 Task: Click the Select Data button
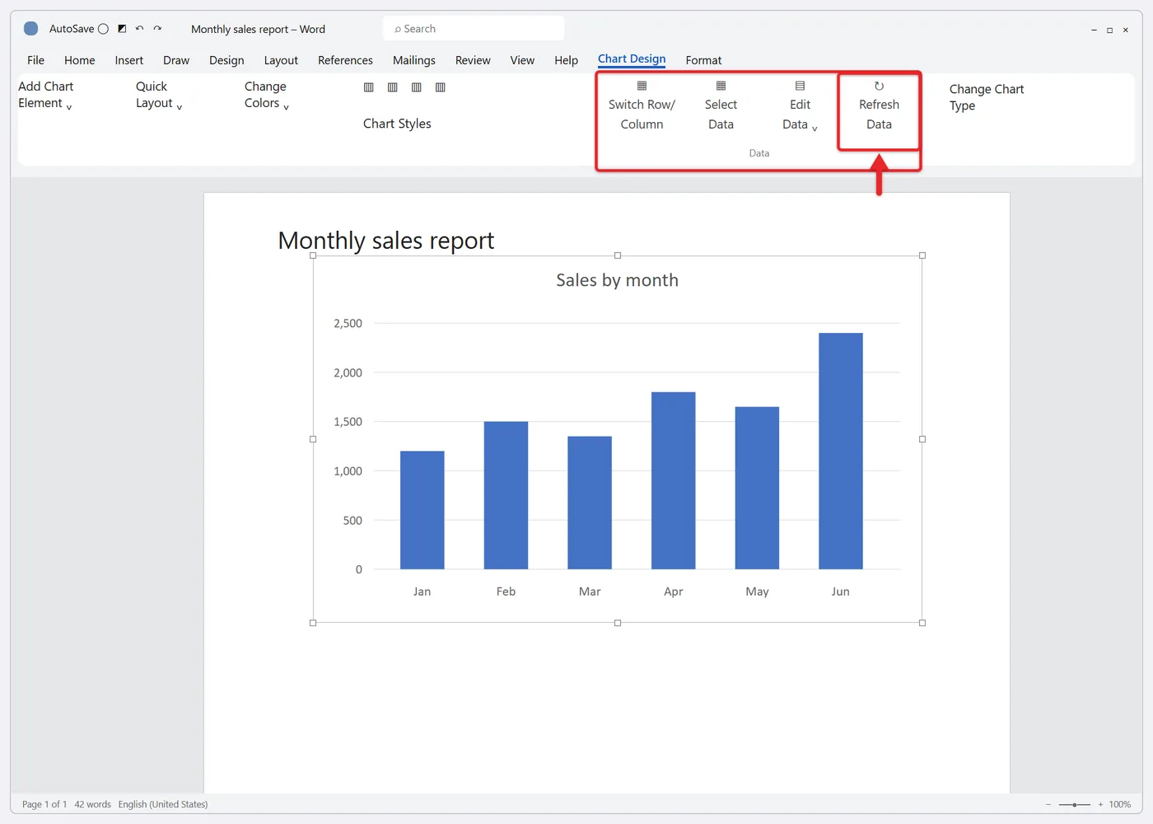click(x=721, y=105)
